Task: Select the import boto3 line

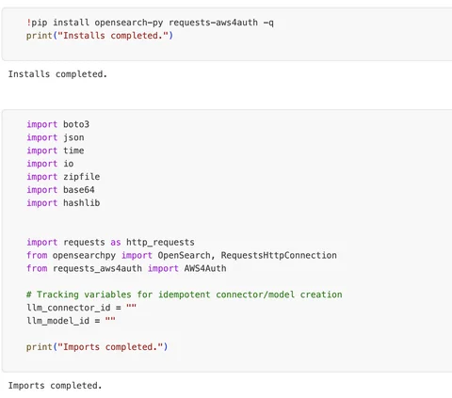Action: 58,124
